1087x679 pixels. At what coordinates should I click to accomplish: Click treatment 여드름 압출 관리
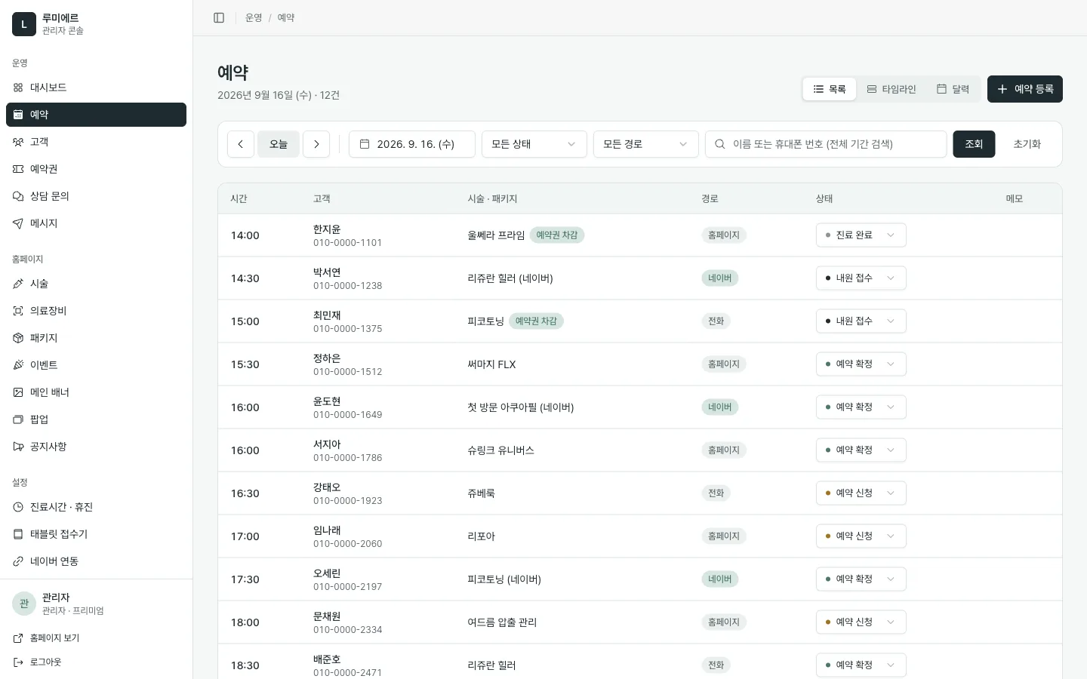coord(502,622)
